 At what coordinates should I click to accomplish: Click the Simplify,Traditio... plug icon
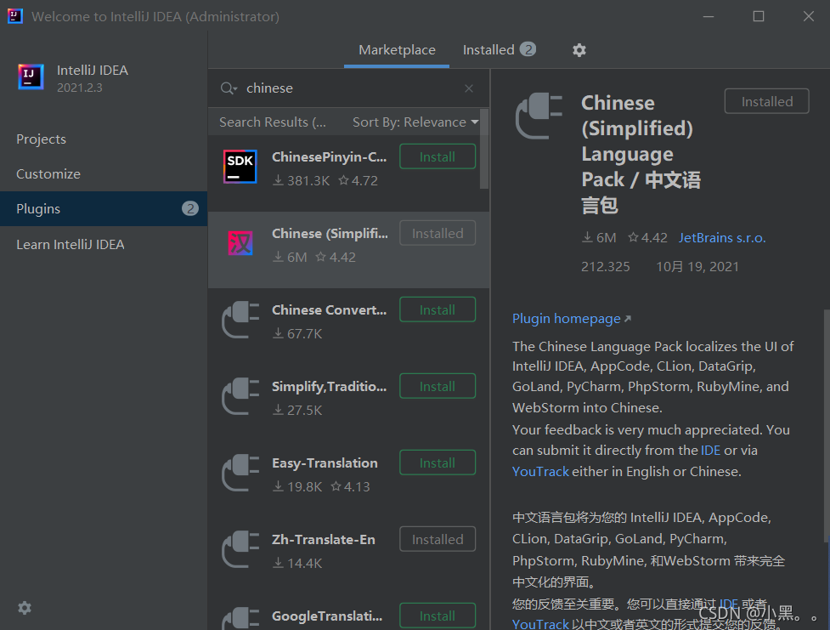(x=240, y=396)
